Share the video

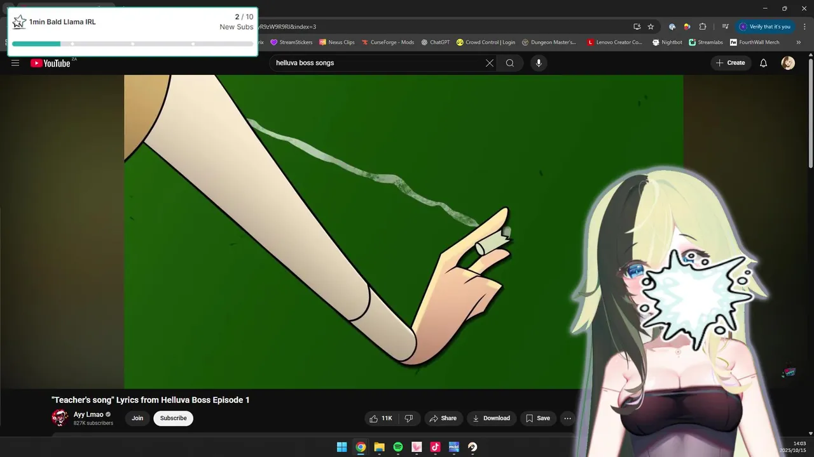pyautogui.click(x=443, y=418)
